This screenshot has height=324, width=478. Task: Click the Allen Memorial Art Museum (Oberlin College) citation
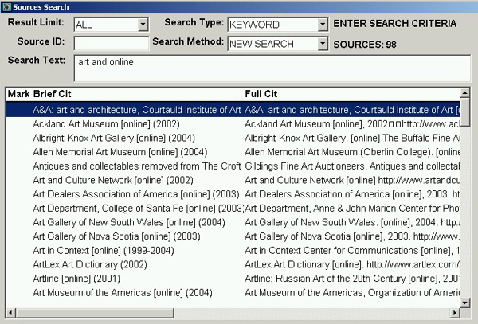coord(352,152)
